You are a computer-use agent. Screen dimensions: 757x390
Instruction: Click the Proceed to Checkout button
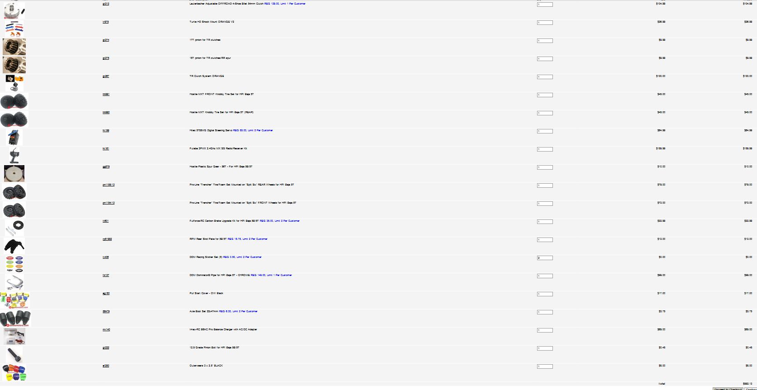728,389
